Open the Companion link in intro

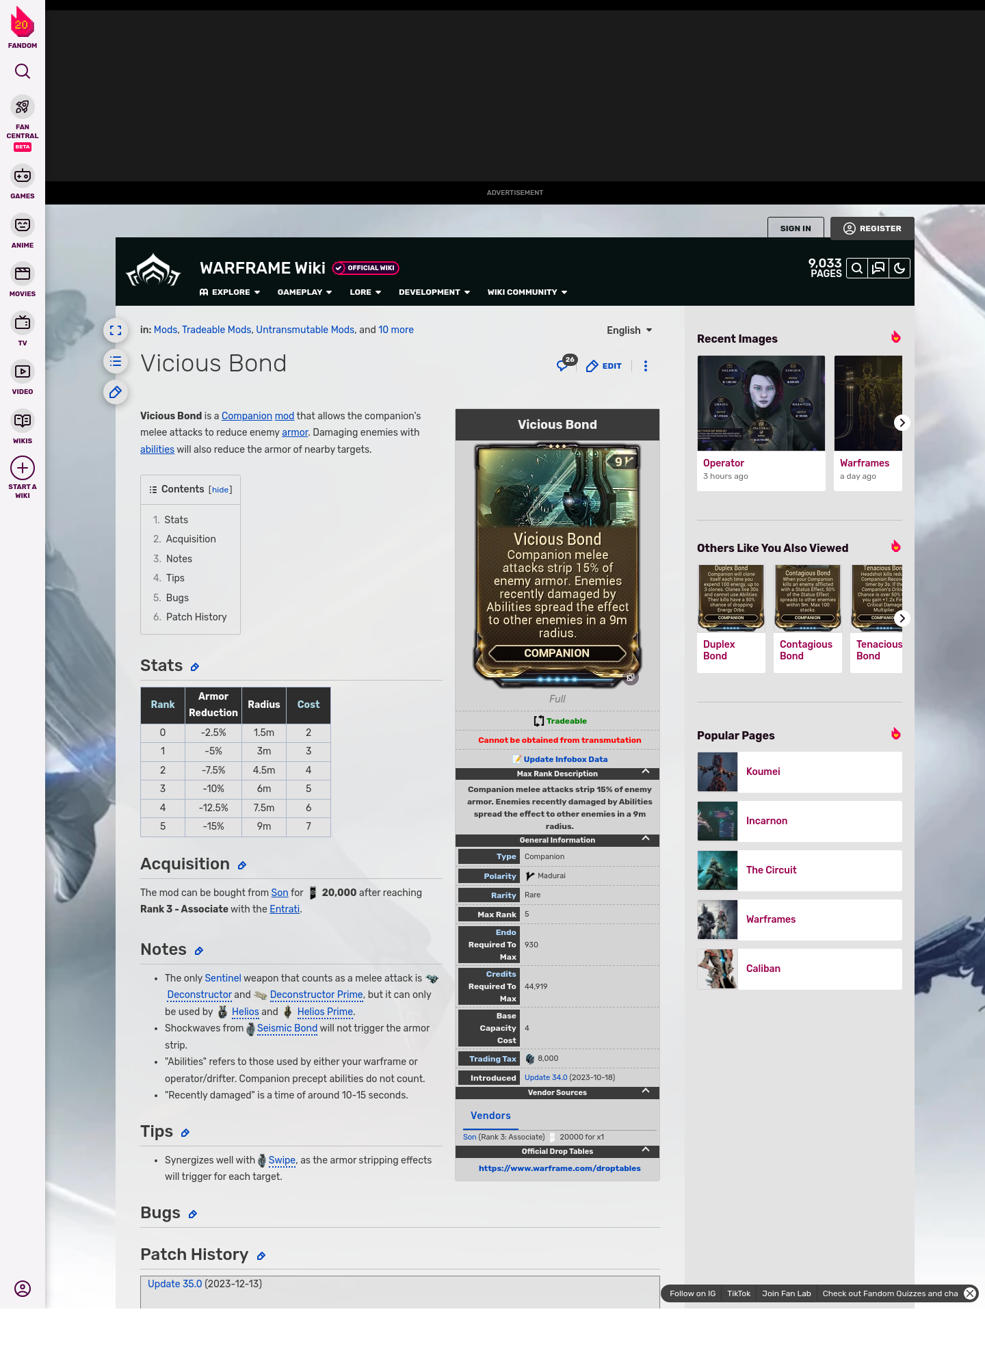coord(247,416)
